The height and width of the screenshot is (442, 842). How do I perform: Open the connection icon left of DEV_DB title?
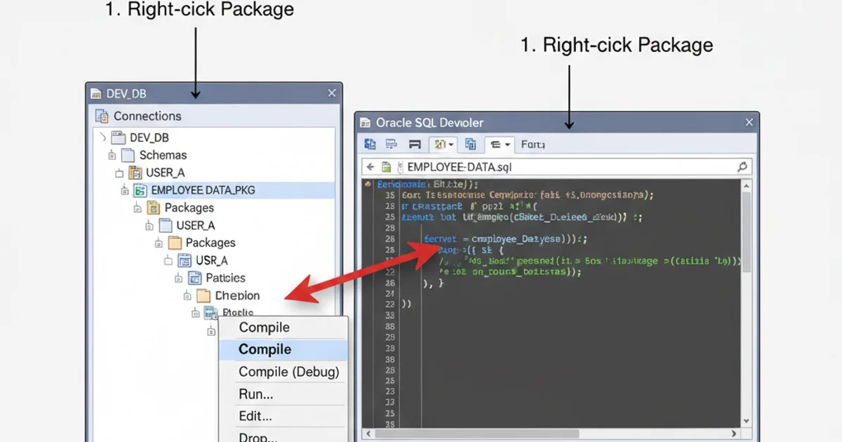[x=95, y=93]
